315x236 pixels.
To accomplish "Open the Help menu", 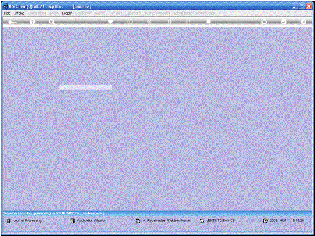I will click(x=7, y=13).
